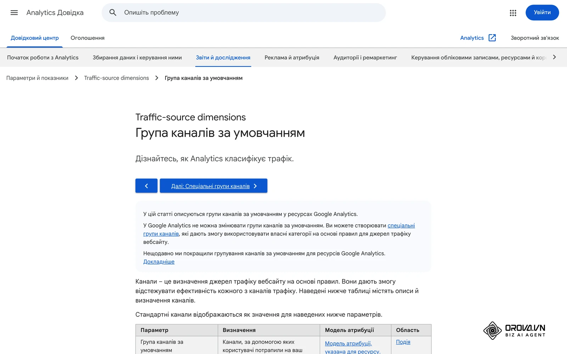The width and height of the screenshot is (567, 354).
Task: Follow the спеціальні групи каналів link
Action: [x=401, y=225]
